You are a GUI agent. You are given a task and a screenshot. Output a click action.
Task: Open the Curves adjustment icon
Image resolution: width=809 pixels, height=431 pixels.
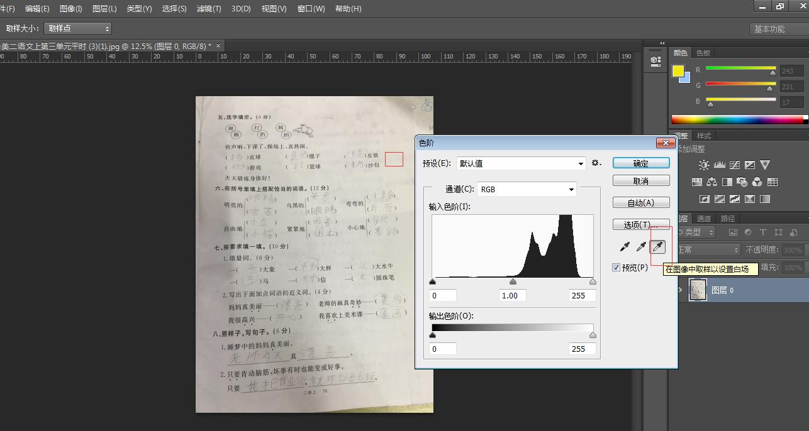tap(735, 165)
